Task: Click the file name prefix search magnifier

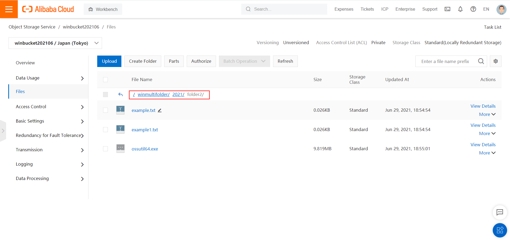Action: pos(481,61)
